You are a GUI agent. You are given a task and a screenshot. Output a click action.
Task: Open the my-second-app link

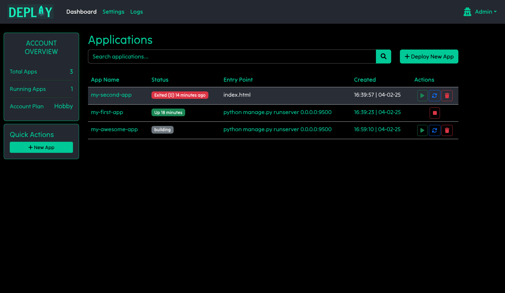pyautogui.click(x=111, y=95)
